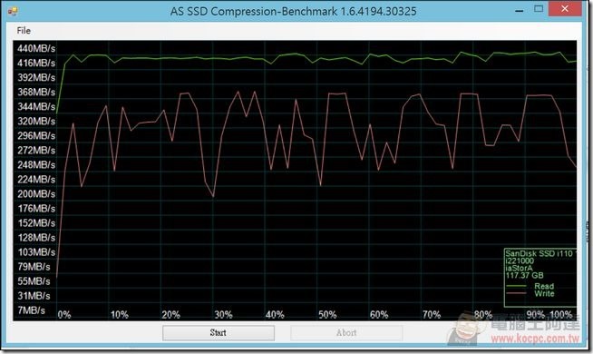Click the Start button

(x=219, y=333)
